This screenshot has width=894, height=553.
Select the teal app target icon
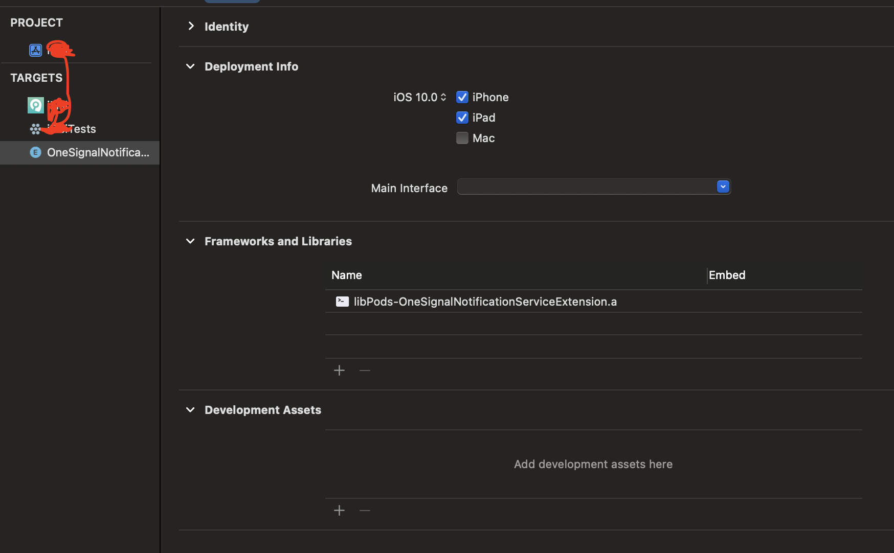tap(35, 105)
